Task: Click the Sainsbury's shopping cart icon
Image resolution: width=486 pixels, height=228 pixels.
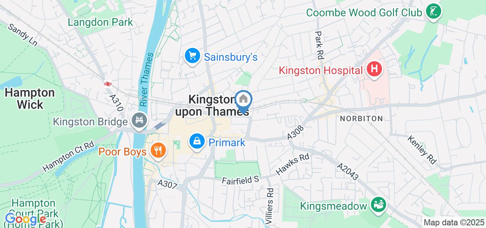Action: tap(192, 56)
